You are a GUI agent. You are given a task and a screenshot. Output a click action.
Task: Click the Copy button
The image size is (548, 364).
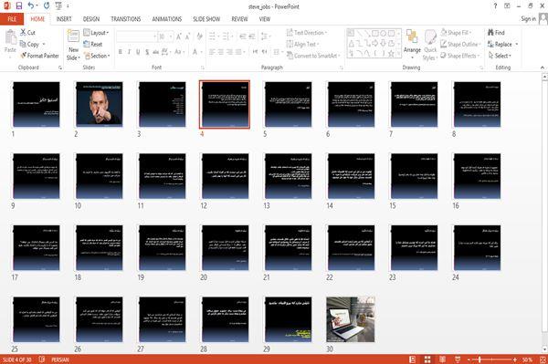(30, 44)
